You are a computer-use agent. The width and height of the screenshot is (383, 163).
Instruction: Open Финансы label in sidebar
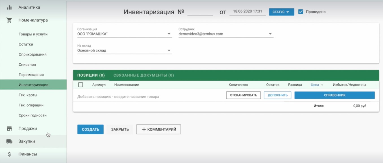click(x=28, y=154)
